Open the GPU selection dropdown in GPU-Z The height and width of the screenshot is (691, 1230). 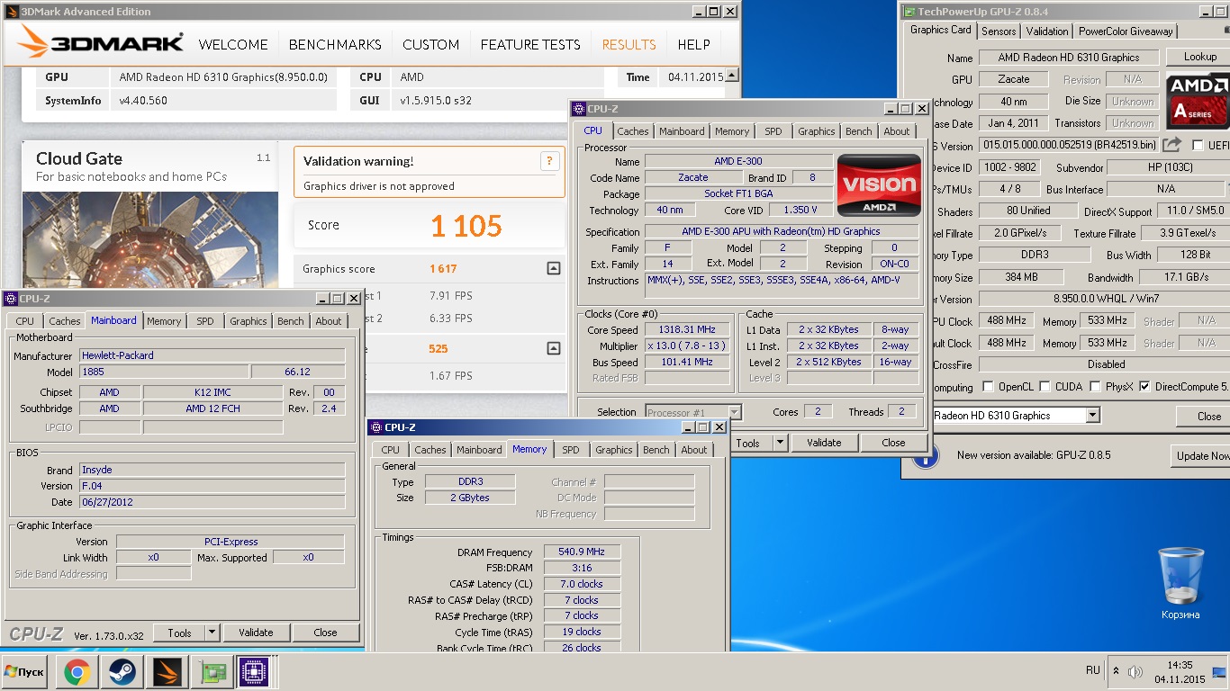click(x=1092, y=416)
